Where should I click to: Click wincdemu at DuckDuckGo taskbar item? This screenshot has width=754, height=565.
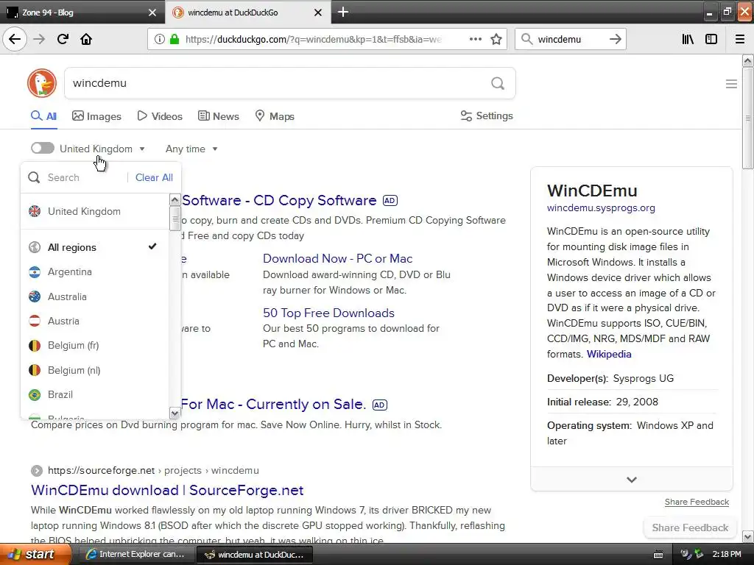(x=254, y=554)
